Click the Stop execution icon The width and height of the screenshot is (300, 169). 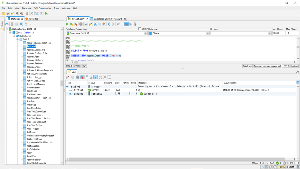(x=81, y=24)
